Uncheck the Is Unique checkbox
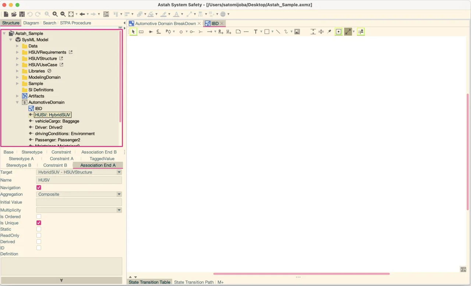 point(39,223)
